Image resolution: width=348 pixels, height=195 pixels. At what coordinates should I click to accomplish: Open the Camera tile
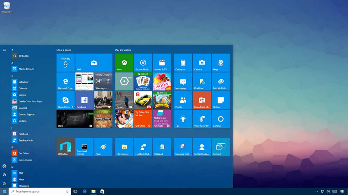[202, 62]
